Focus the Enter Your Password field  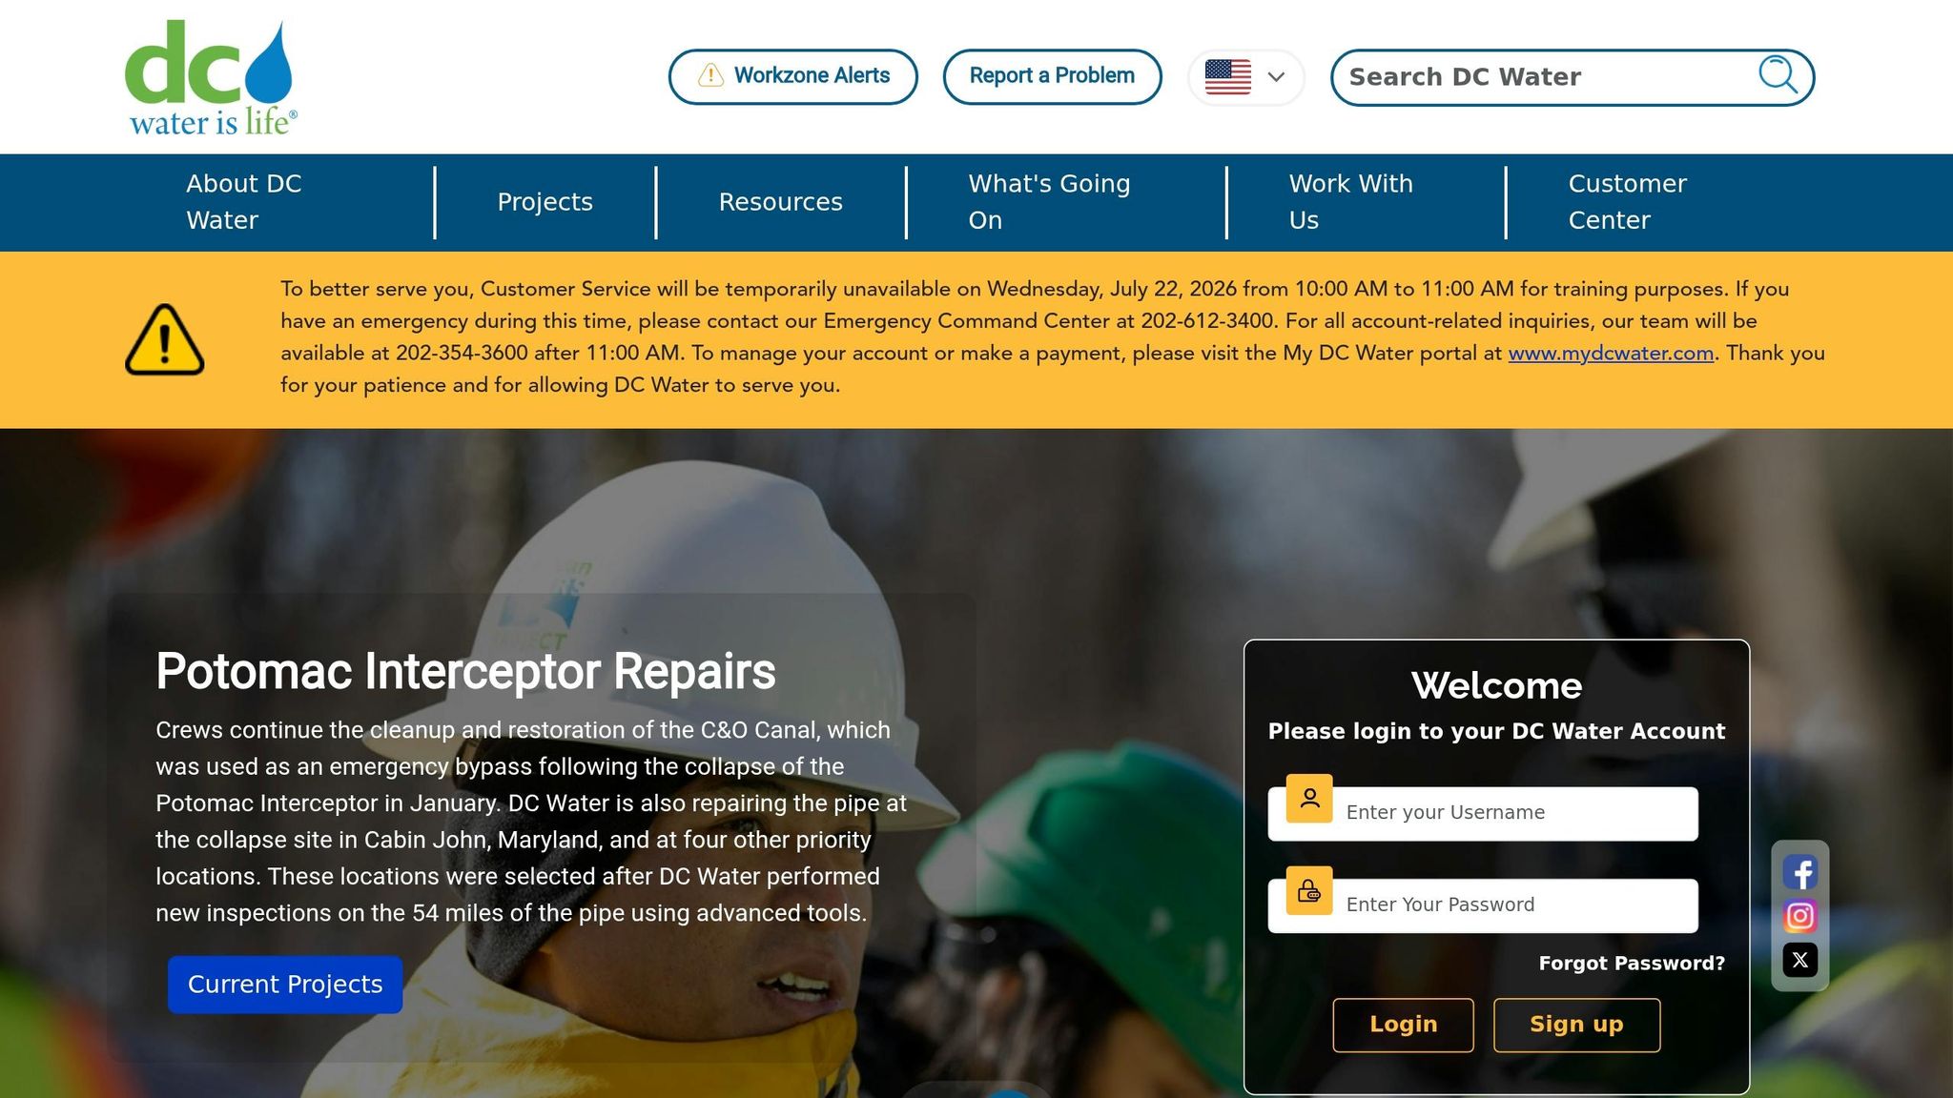[1484, 905]
